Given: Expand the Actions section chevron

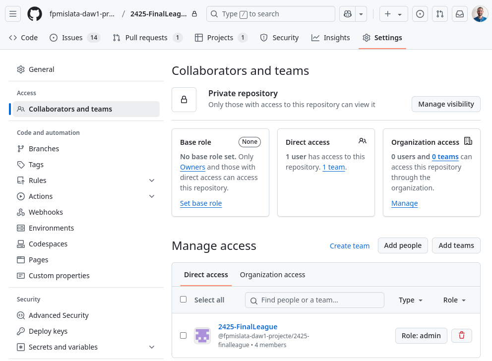Looking at the screenshot, I should (x=152, y=196).
